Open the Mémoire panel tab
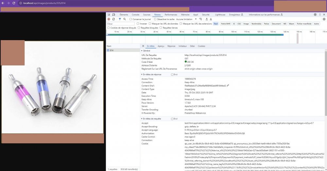The height and width of the screenshot is (171, 327). [x=185, y=15]
